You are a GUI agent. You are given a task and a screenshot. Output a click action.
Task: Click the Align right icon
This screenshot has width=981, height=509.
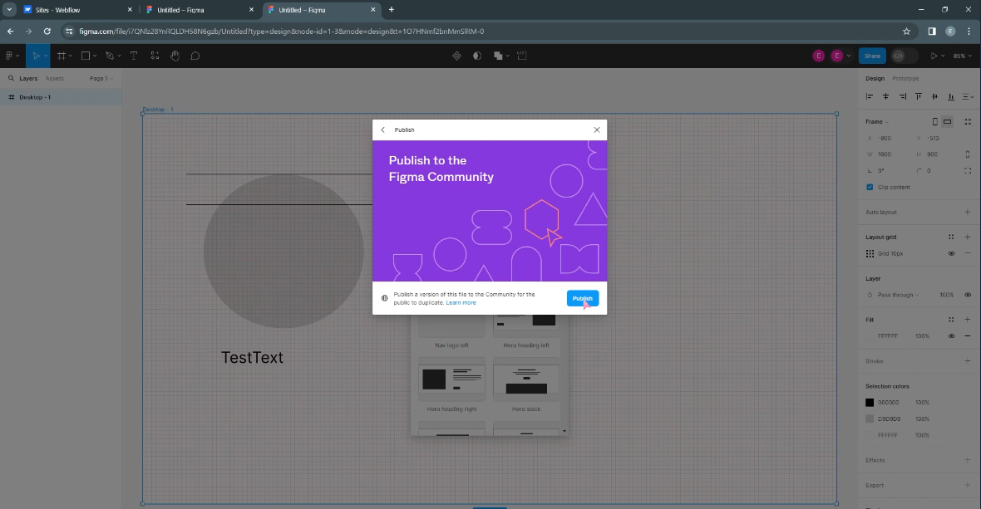tap(902, 96)
